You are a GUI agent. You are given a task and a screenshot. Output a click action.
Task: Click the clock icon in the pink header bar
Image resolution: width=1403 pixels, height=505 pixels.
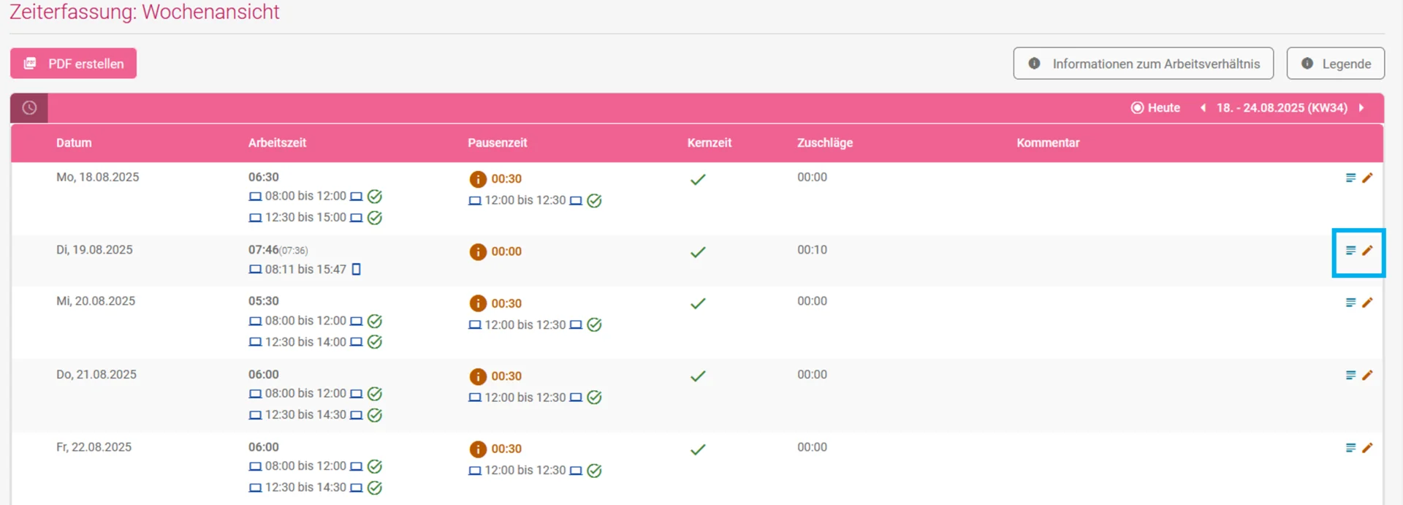coord(29,107)
